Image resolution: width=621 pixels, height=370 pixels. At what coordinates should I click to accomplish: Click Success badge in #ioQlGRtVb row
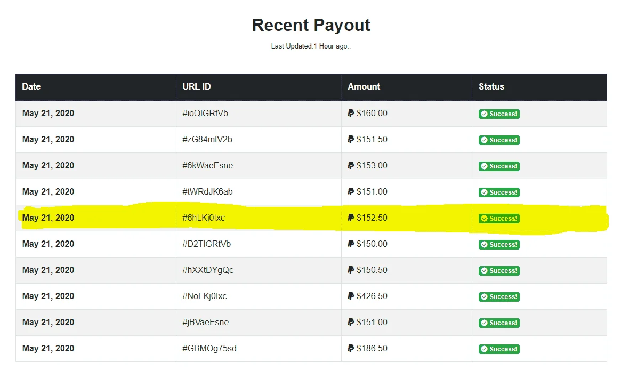(499, 114)
